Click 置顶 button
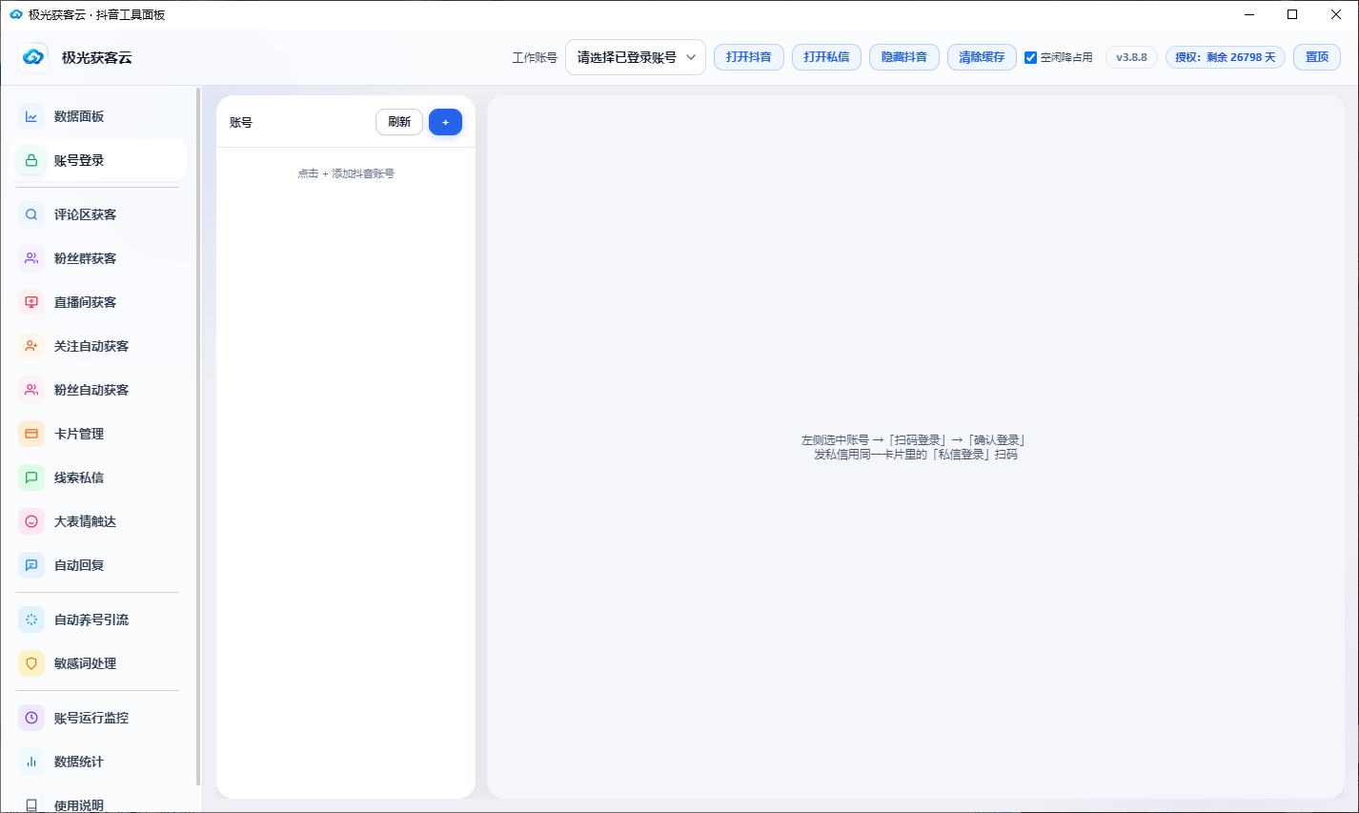 point(1317,57)
